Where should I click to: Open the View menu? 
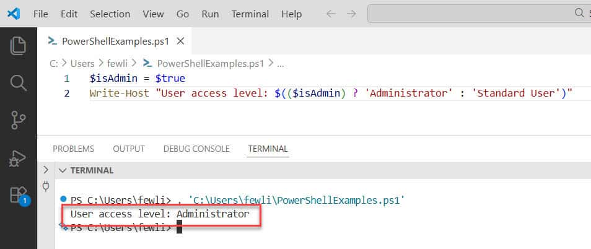click(x=153, y=14)
